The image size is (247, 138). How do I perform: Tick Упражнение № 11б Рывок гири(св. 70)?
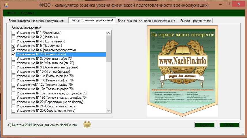click(x=13, y=81)
